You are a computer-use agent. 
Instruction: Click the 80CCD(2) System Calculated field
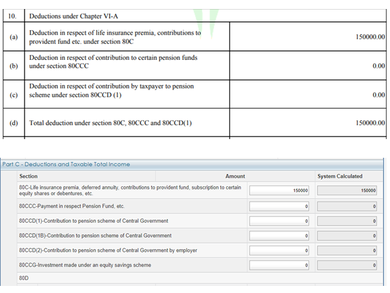[347, 250]
